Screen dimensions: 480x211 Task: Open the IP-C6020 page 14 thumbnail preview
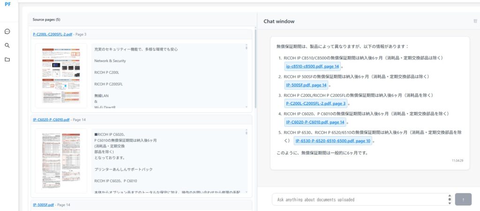point(61,160)
